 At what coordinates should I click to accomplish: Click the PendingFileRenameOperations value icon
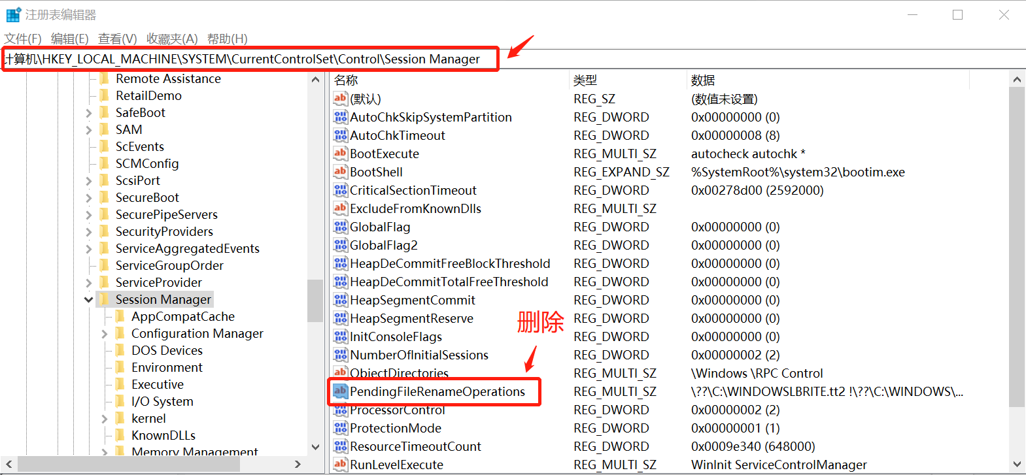341,391
